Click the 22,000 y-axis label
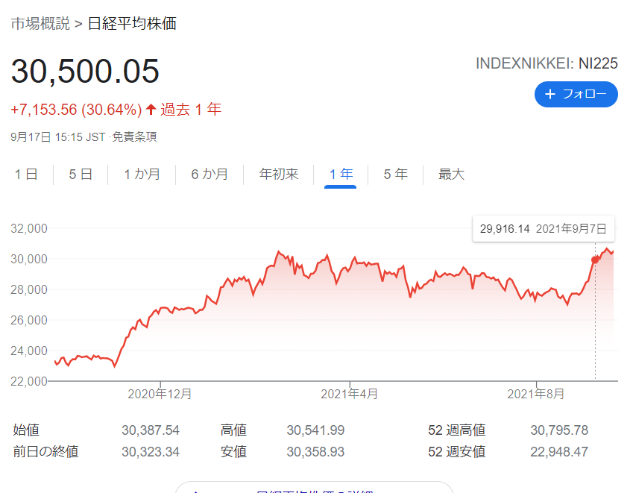 29,381
